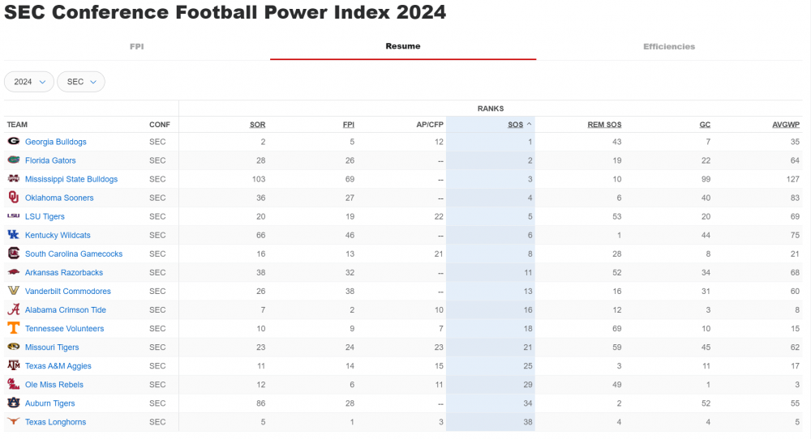This screenshot has width=811, height=439.
Task: Click the Tennessee Volunteers logo icon
Action: click(14, 329)
